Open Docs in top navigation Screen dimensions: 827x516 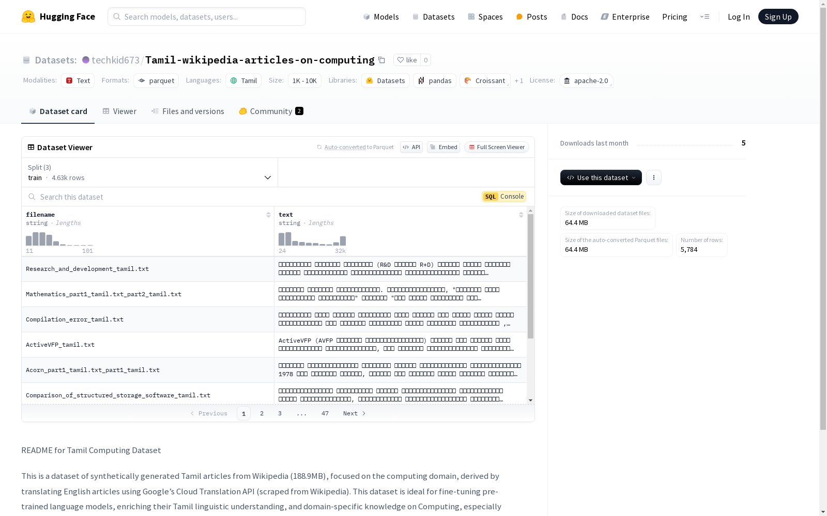(574, 17)
